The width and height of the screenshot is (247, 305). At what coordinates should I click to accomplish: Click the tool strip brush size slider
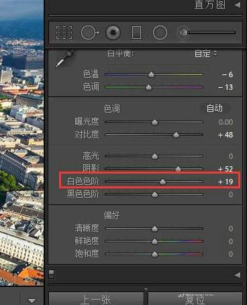pos(211,33)
